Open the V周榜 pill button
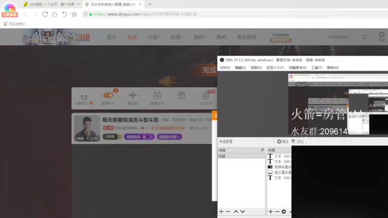 (x=112, y=137)
